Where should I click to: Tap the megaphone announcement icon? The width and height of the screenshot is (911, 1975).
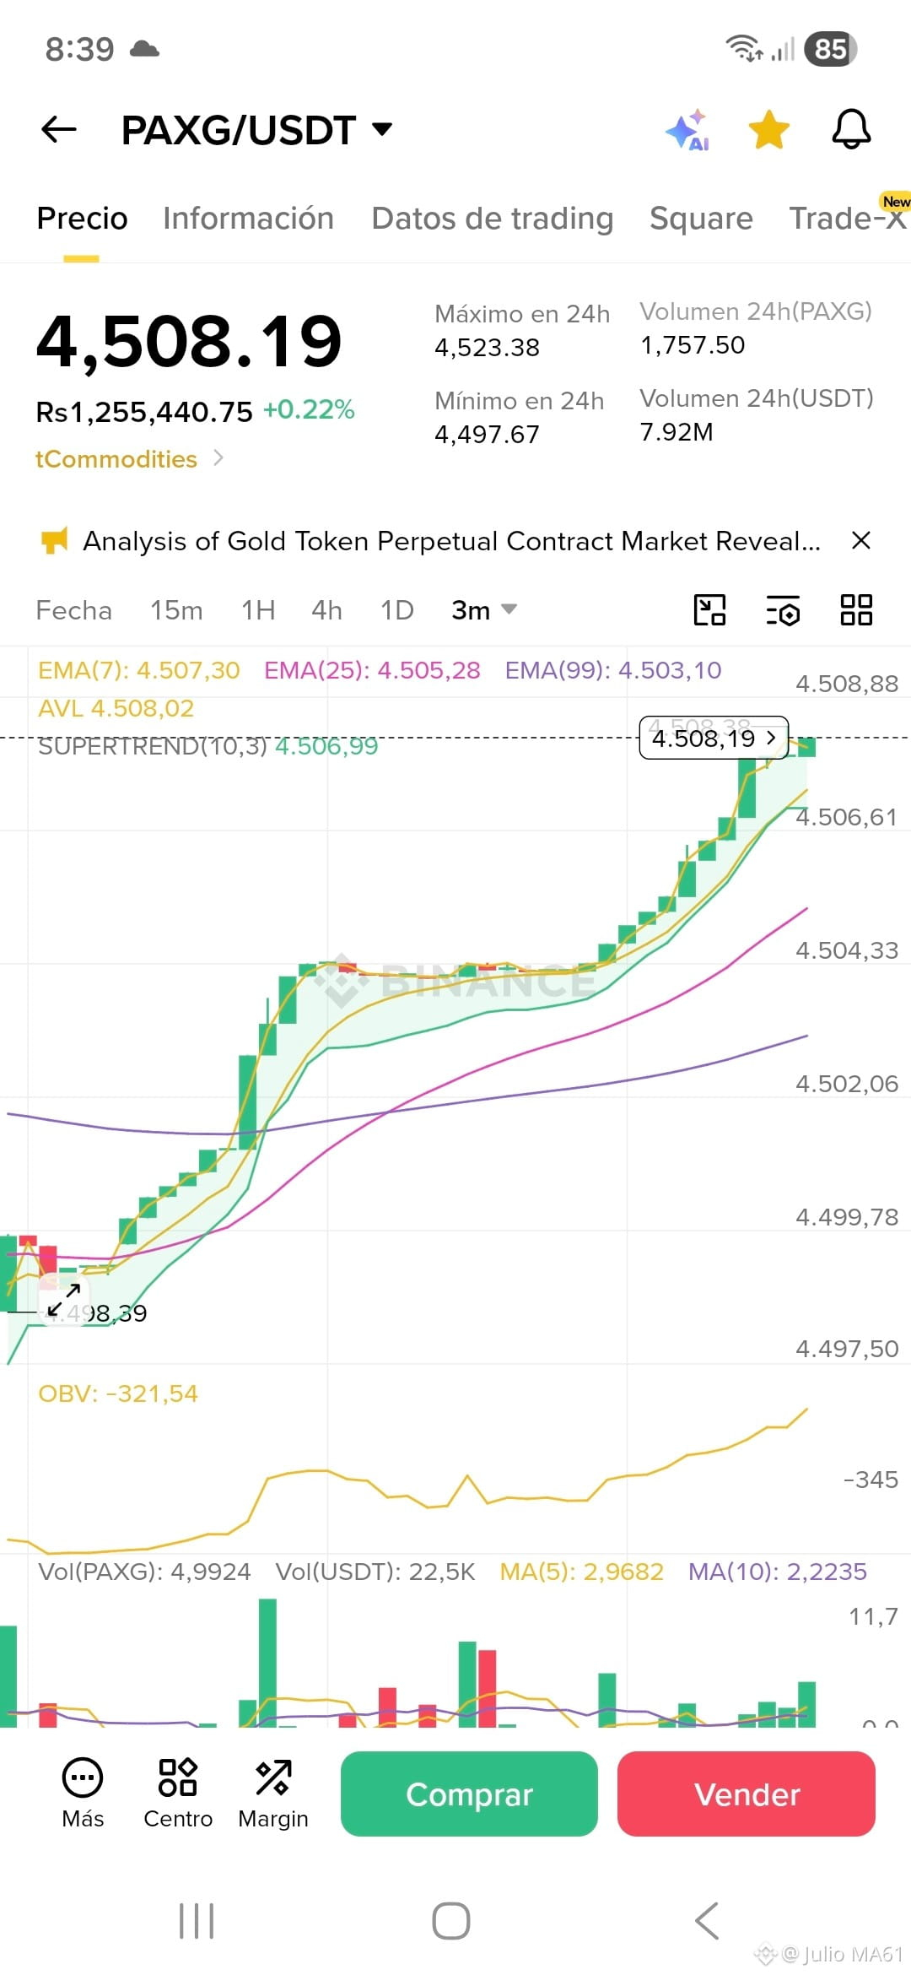[x=54, y=541]
